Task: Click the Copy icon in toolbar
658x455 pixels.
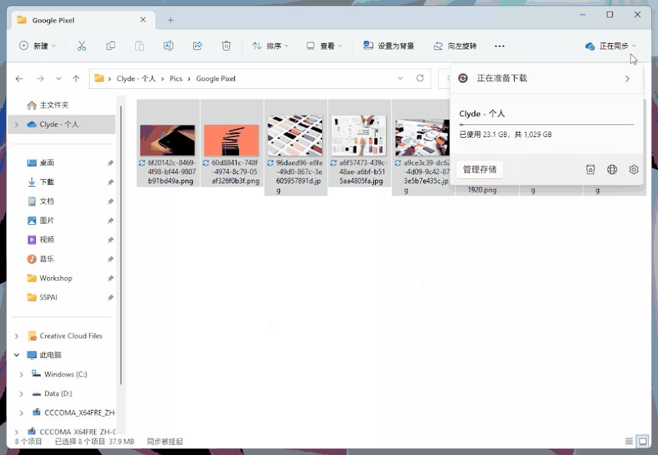Action: [110, 46]
